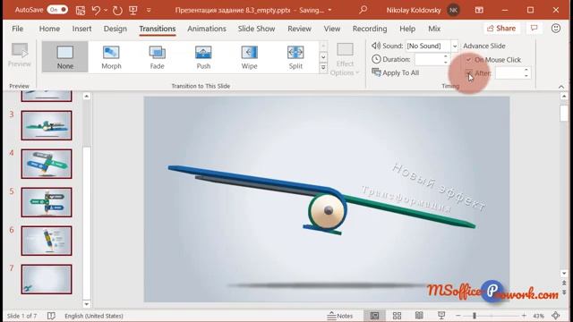This screenshot has height=322, width=573.
Task: Open the Ribbon Display Options icon
Action: (x=479, y=10)
